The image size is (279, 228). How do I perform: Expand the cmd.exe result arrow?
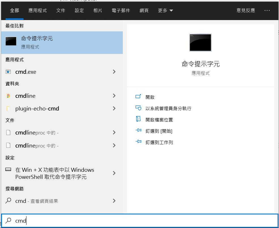click(x=114, y=71)
